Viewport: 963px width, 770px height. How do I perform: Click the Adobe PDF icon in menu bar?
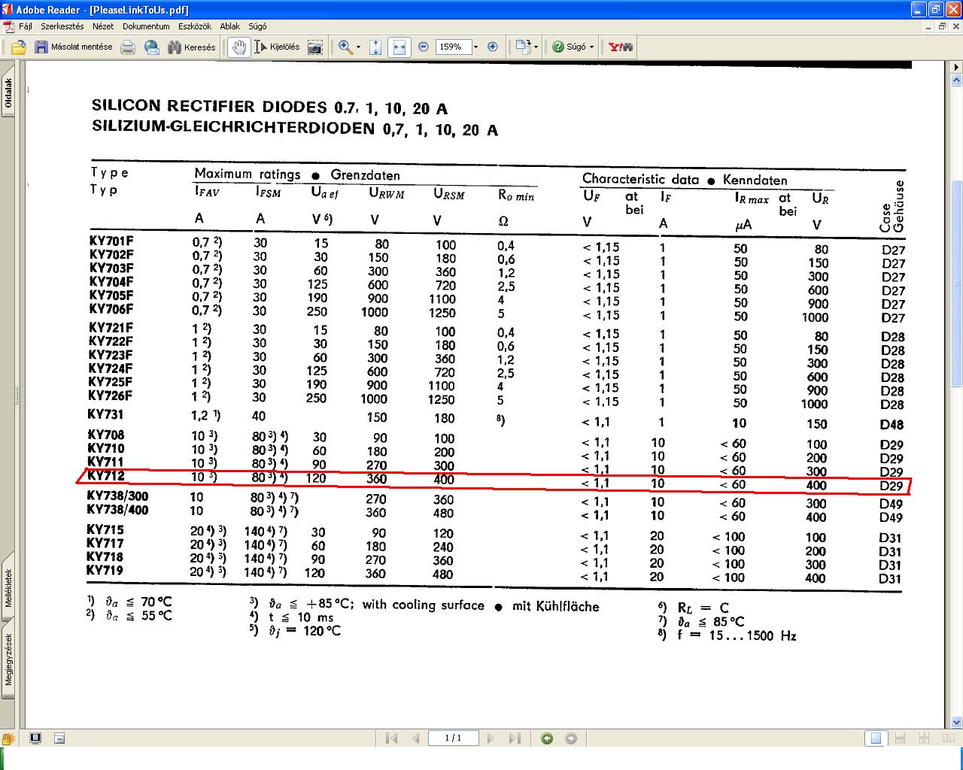(x=8, y=26)
